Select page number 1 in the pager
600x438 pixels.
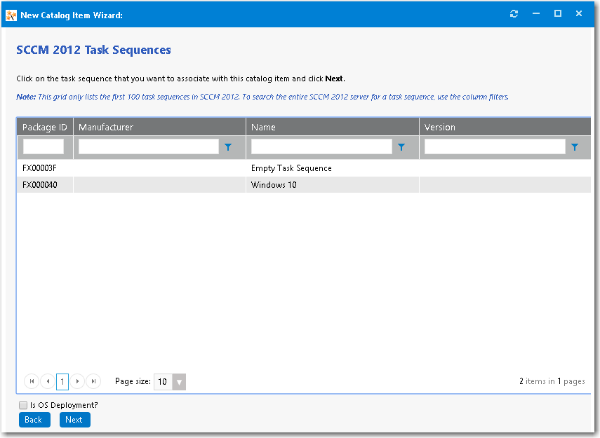pos(62,381)
